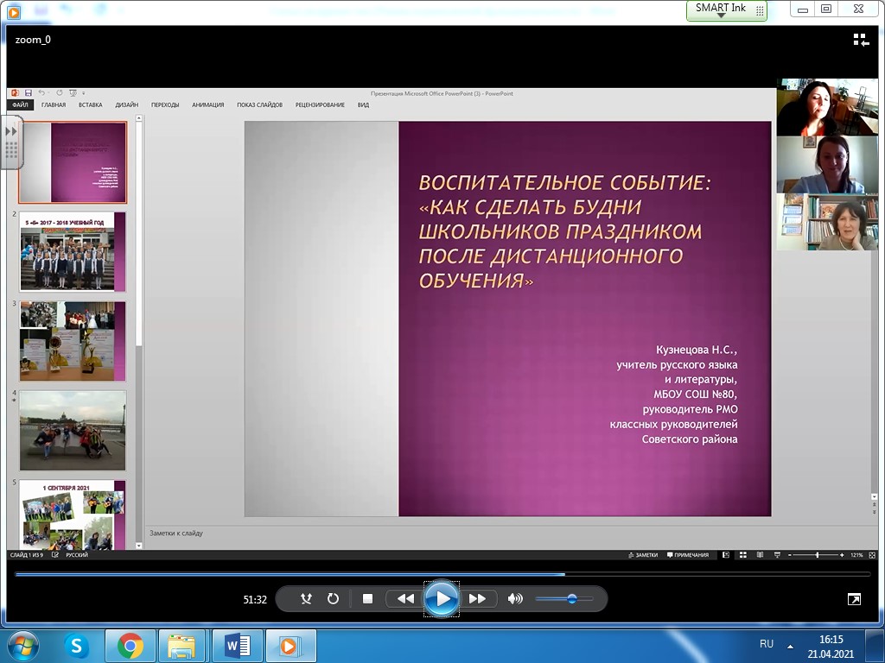Click the rewind (previous) button
This screenshot has width=885, height=663.
(405, 599)
